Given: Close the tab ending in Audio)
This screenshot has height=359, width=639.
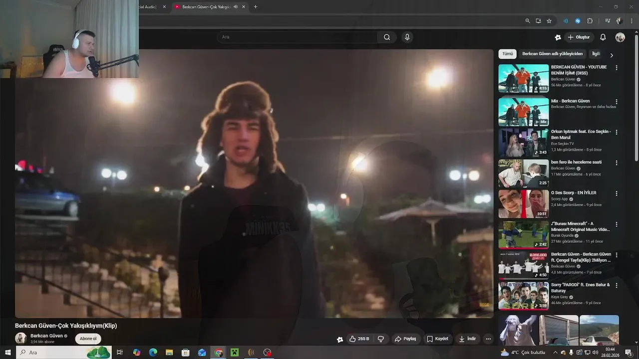Looking at the screenshot, I should (x=164, y=7).
